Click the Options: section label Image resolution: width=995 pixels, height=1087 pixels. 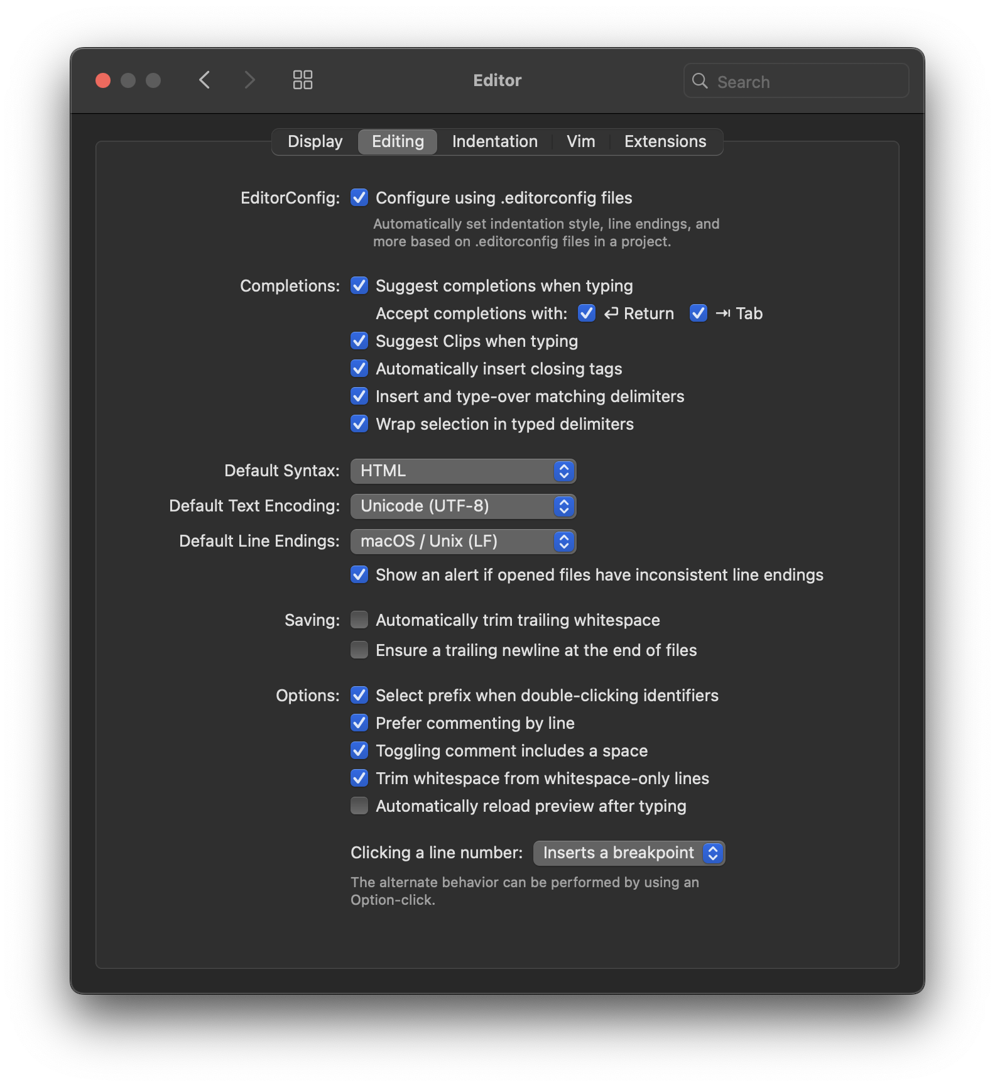point(308,696)
